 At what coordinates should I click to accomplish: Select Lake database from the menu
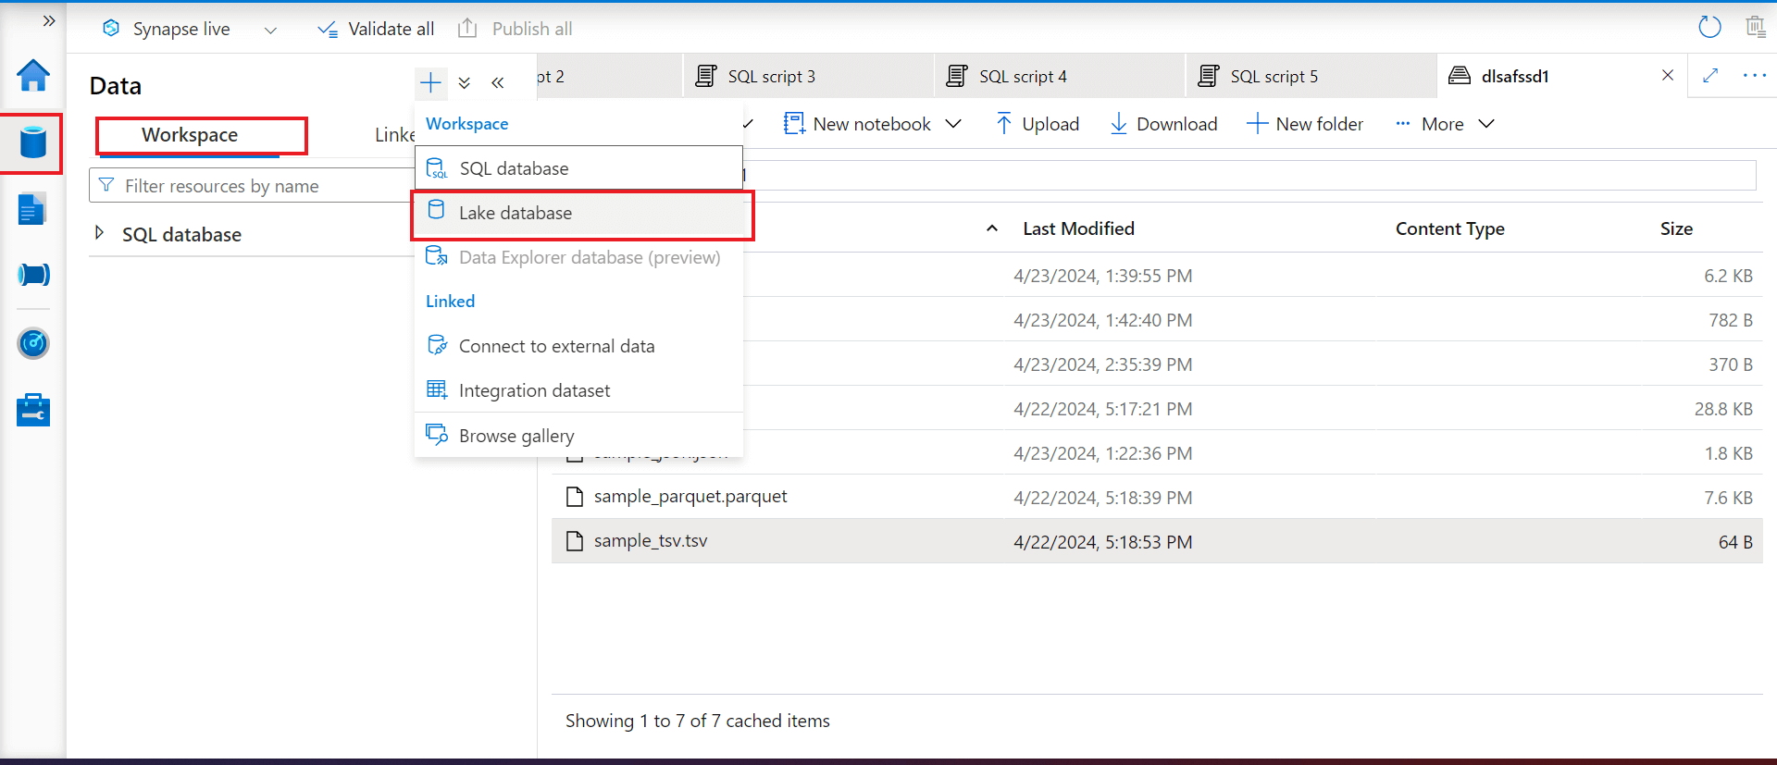pyautogui.click(x=516, y=214)
